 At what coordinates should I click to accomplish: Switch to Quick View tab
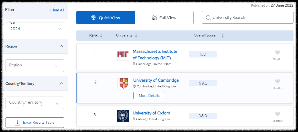106,18
